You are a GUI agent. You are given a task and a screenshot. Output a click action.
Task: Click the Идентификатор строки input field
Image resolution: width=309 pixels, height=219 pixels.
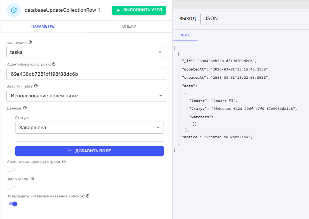pyautogui.click(x=86, y=74)
